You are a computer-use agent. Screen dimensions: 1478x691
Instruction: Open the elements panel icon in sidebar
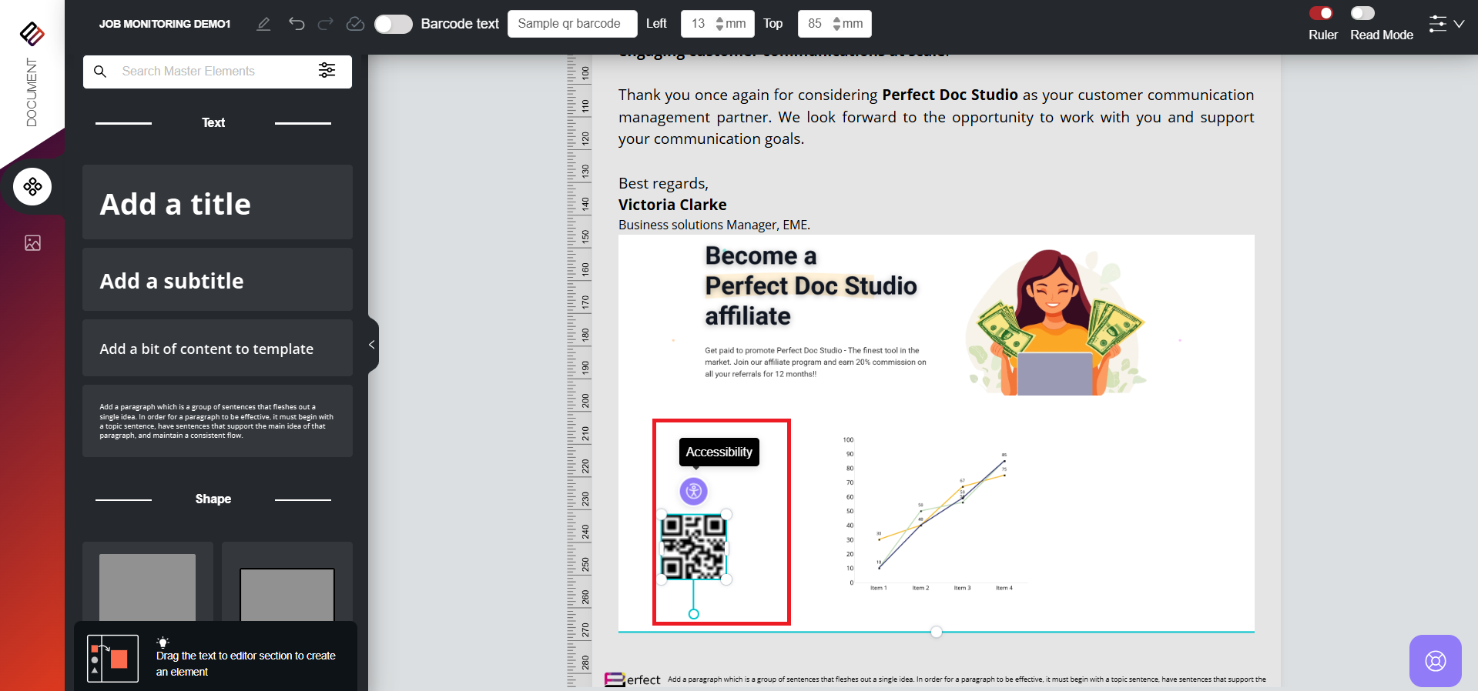click(32, 187)
